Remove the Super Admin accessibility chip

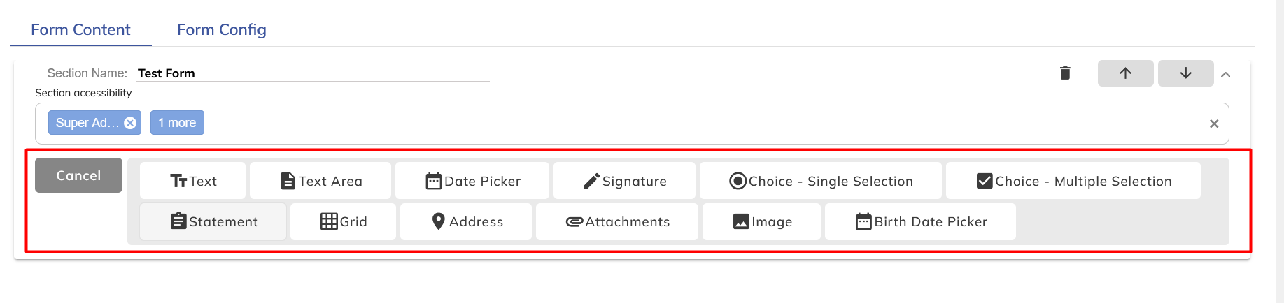click(130, 123)
